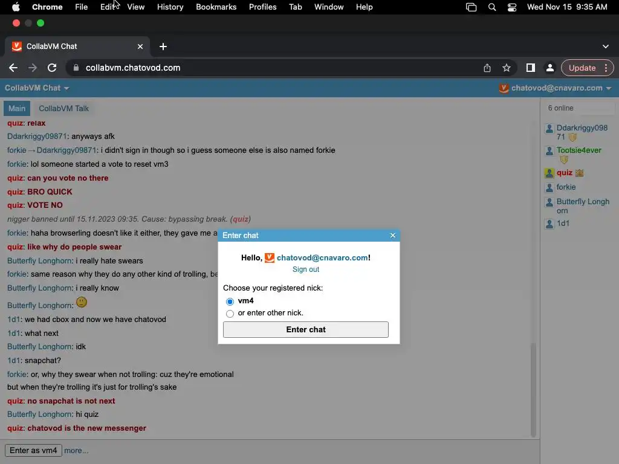
Task: Open Spotlight search in menu bar
Action: pos(492,7)
